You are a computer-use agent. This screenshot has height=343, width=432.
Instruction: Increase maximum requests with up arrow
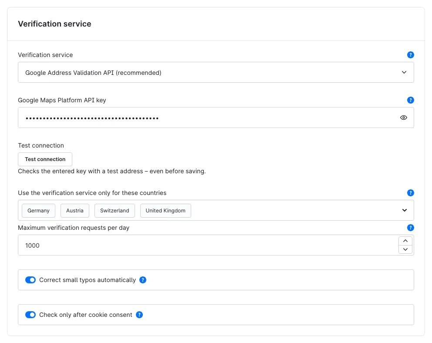tap(405, 241)
